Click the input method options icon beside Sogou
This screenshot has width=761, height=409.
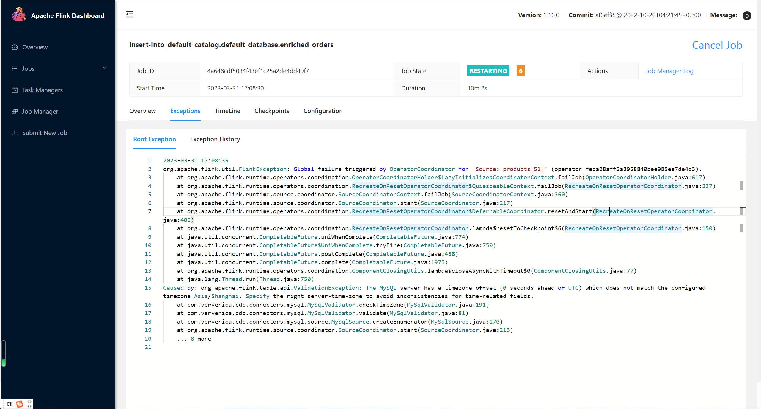click(x=29, y=404)
